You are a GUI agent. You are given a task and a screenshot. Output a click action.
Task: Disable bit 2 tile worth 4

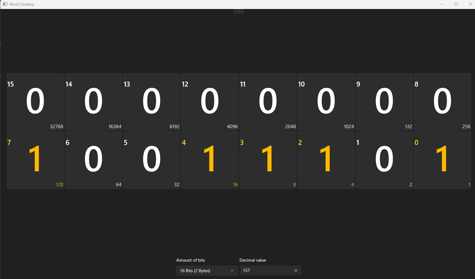[x=326, y=160]
